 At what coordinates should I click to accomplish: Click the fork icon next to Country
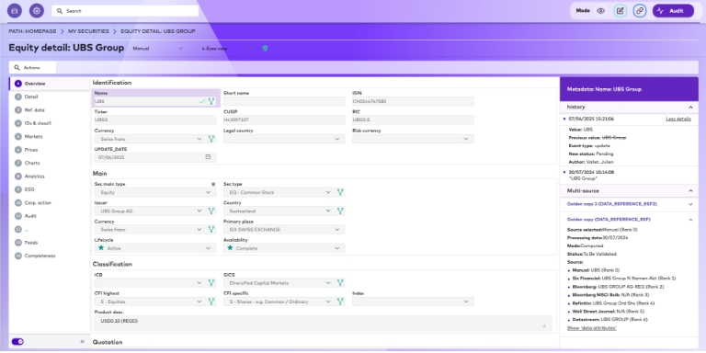[340, 211]
